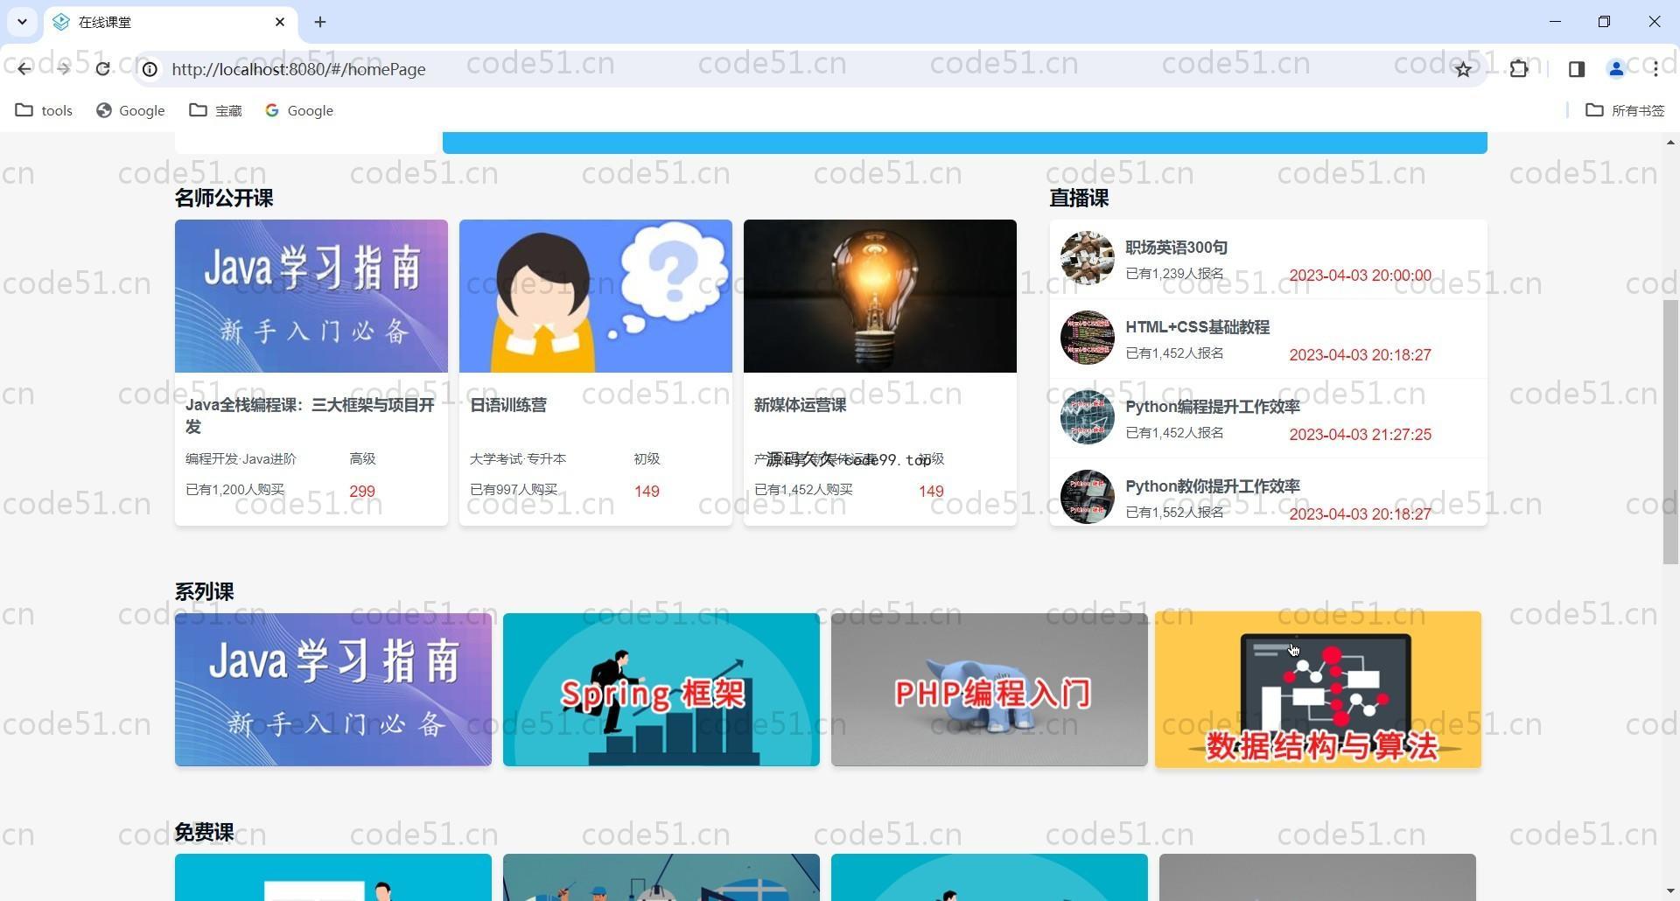Click the 149 price of 日语训练营
1680x901 pixels.
point(647,492)
